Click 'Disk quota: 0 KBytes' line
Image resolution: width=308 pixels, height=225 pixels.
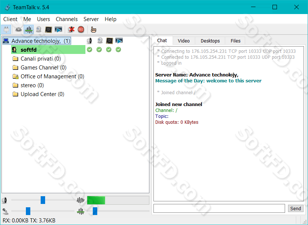[x=177, y=122]
